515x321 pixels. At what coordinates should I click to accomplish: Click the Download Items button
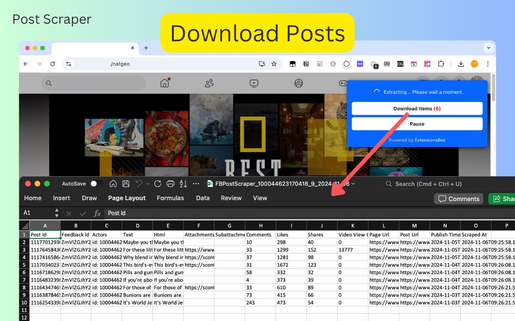417,109
